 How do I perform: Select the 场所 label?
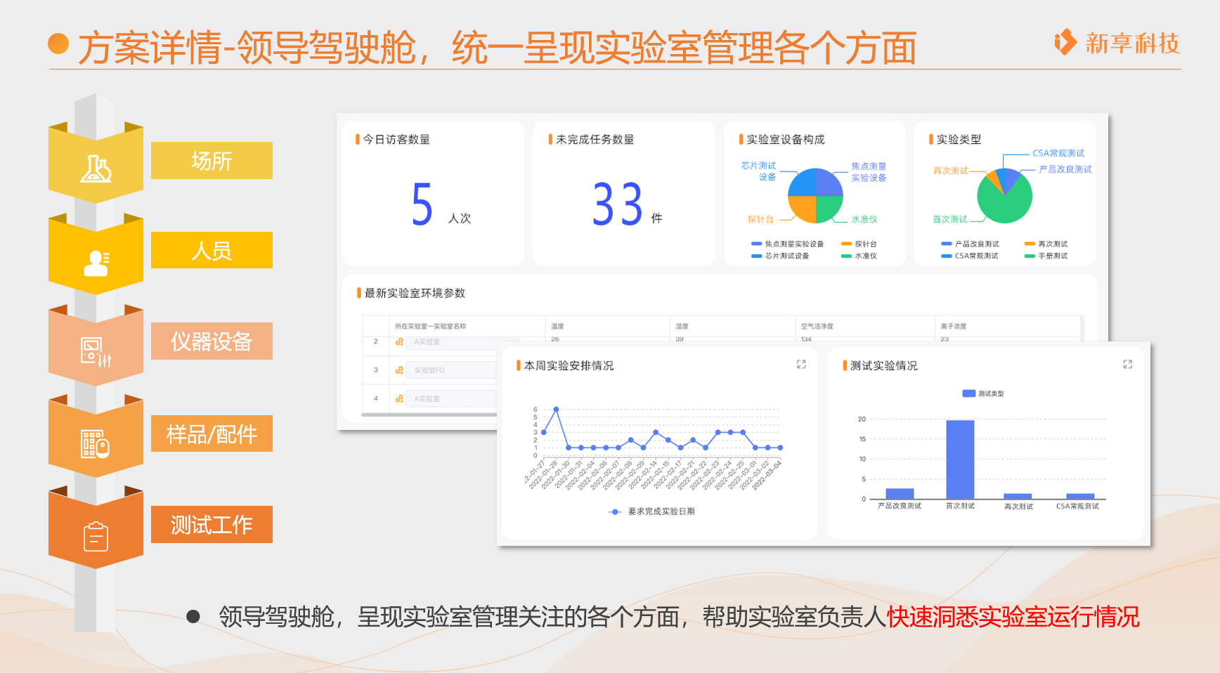click(212, 161)
